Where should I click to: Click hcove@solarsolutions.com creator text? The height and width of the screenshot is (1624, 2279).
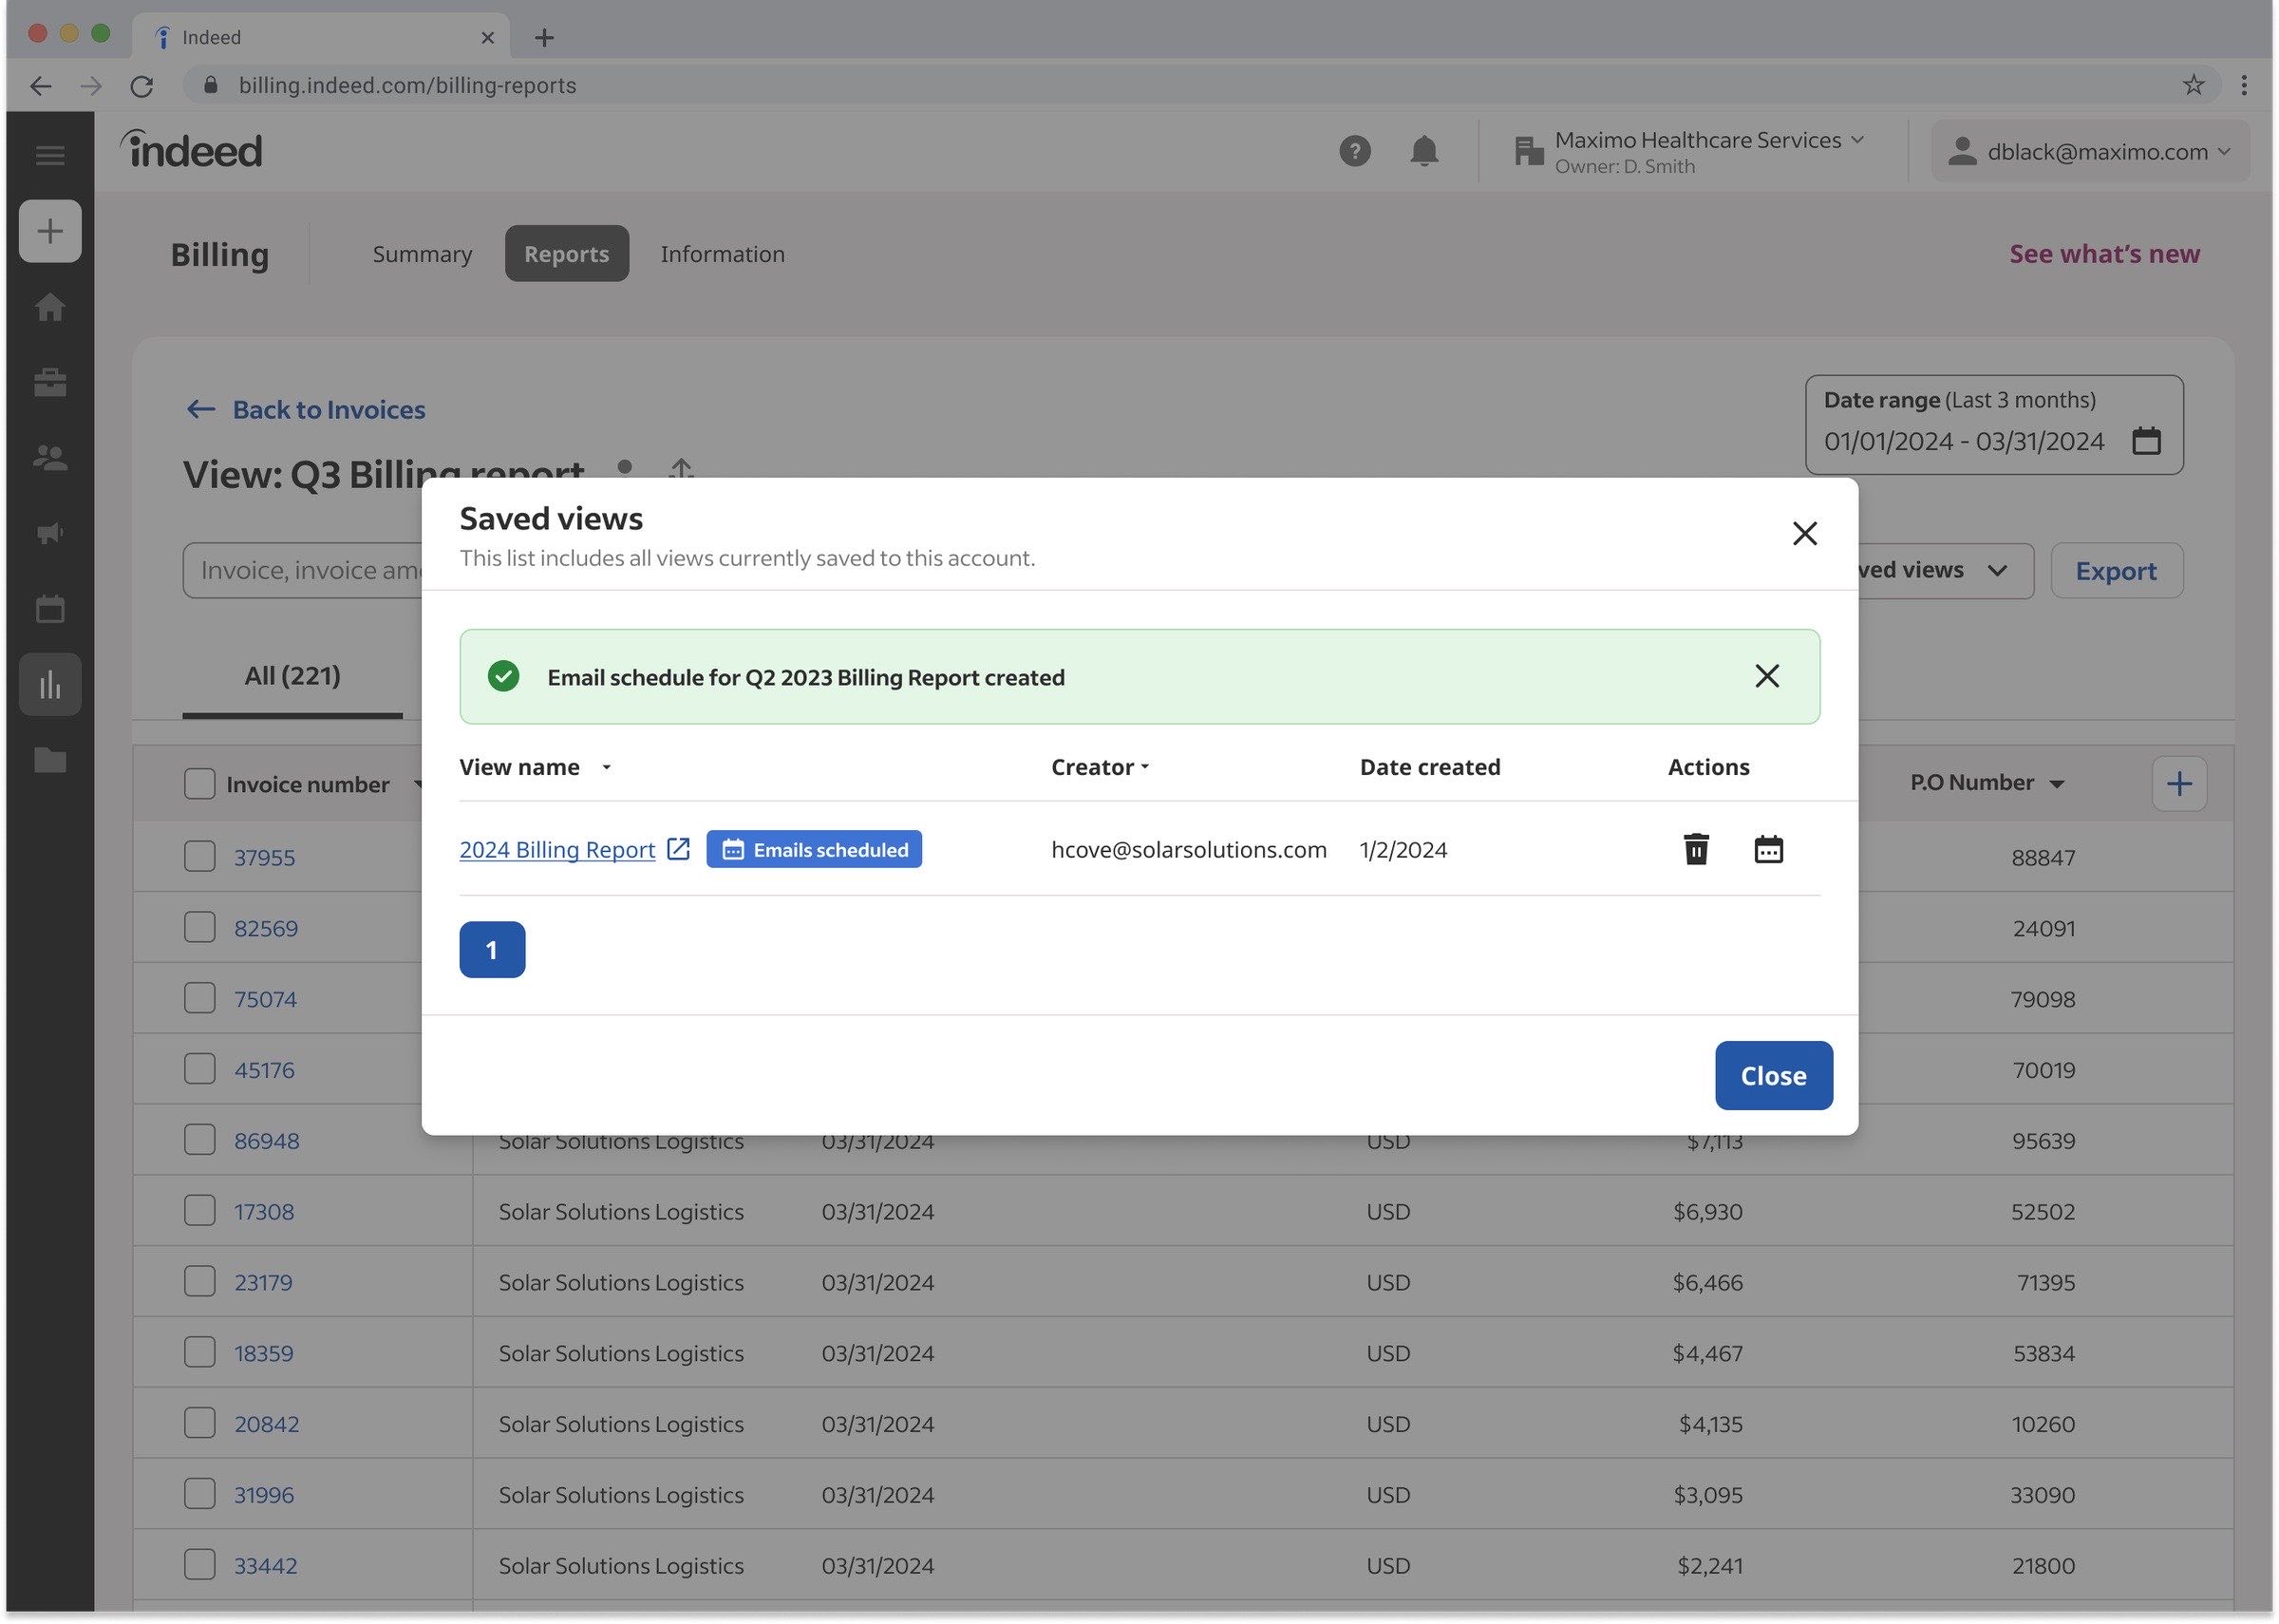click(x=1189, y=849)
